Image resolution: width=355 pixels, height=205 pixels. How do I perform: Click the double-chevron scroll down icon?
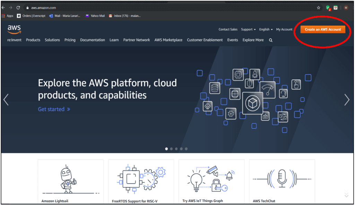click(x=346, y=195)
